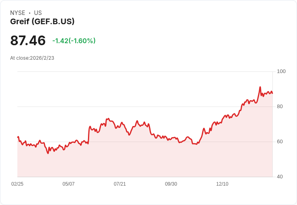This screenshot has height=205, width=297.
Task: Click the 80 y-axis label
Action: 280,107
